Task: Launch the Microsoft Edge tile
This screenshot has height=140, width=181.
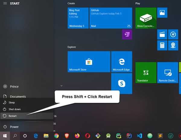Action: click(122, 62)
